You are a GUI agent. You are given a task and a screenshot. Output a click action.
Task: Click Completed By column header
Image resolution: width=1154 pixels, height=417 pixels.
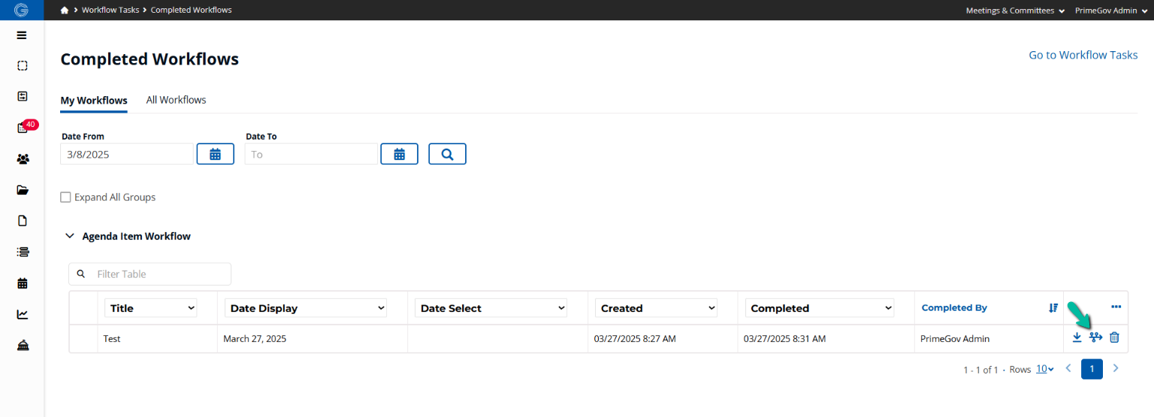click(954, 308)
